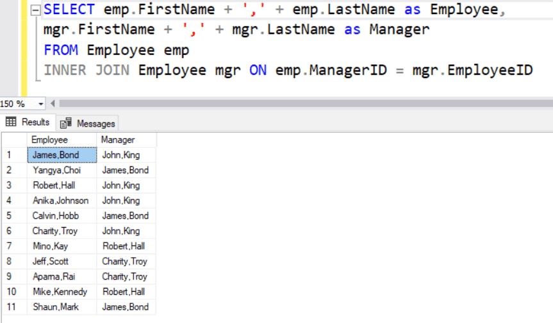Click the Anika,Johnson employee cell
The width and height of the screenshot is (553, 323).
pos(62,201)
